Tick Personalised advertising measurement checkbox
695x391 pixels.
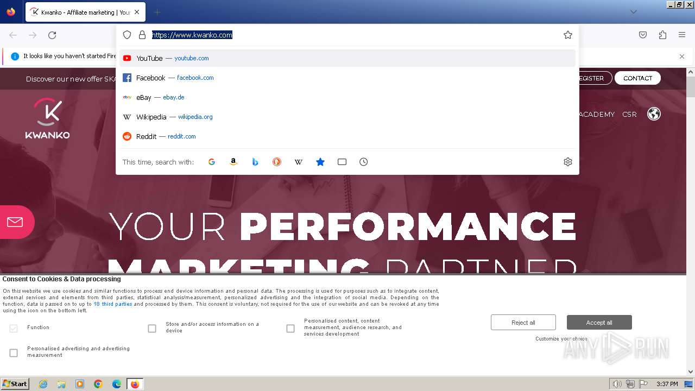click(14, 353)
